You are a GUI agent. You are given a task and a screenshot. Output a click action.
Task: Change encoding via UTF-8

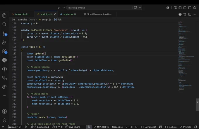click(129, 127)
